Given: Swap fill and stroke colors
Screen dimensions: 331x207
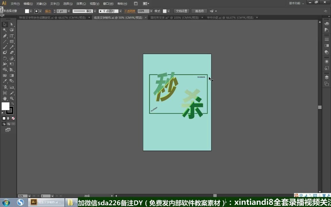Looking at the screenshot, I should pos(12,104).
